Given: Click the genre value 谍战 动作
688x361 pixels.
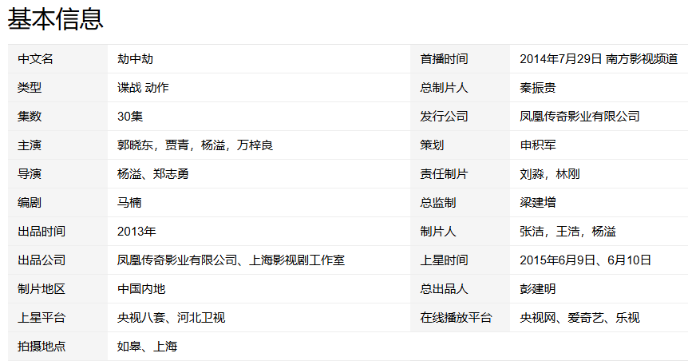Looking at the screenshot, I should point(143,87).
